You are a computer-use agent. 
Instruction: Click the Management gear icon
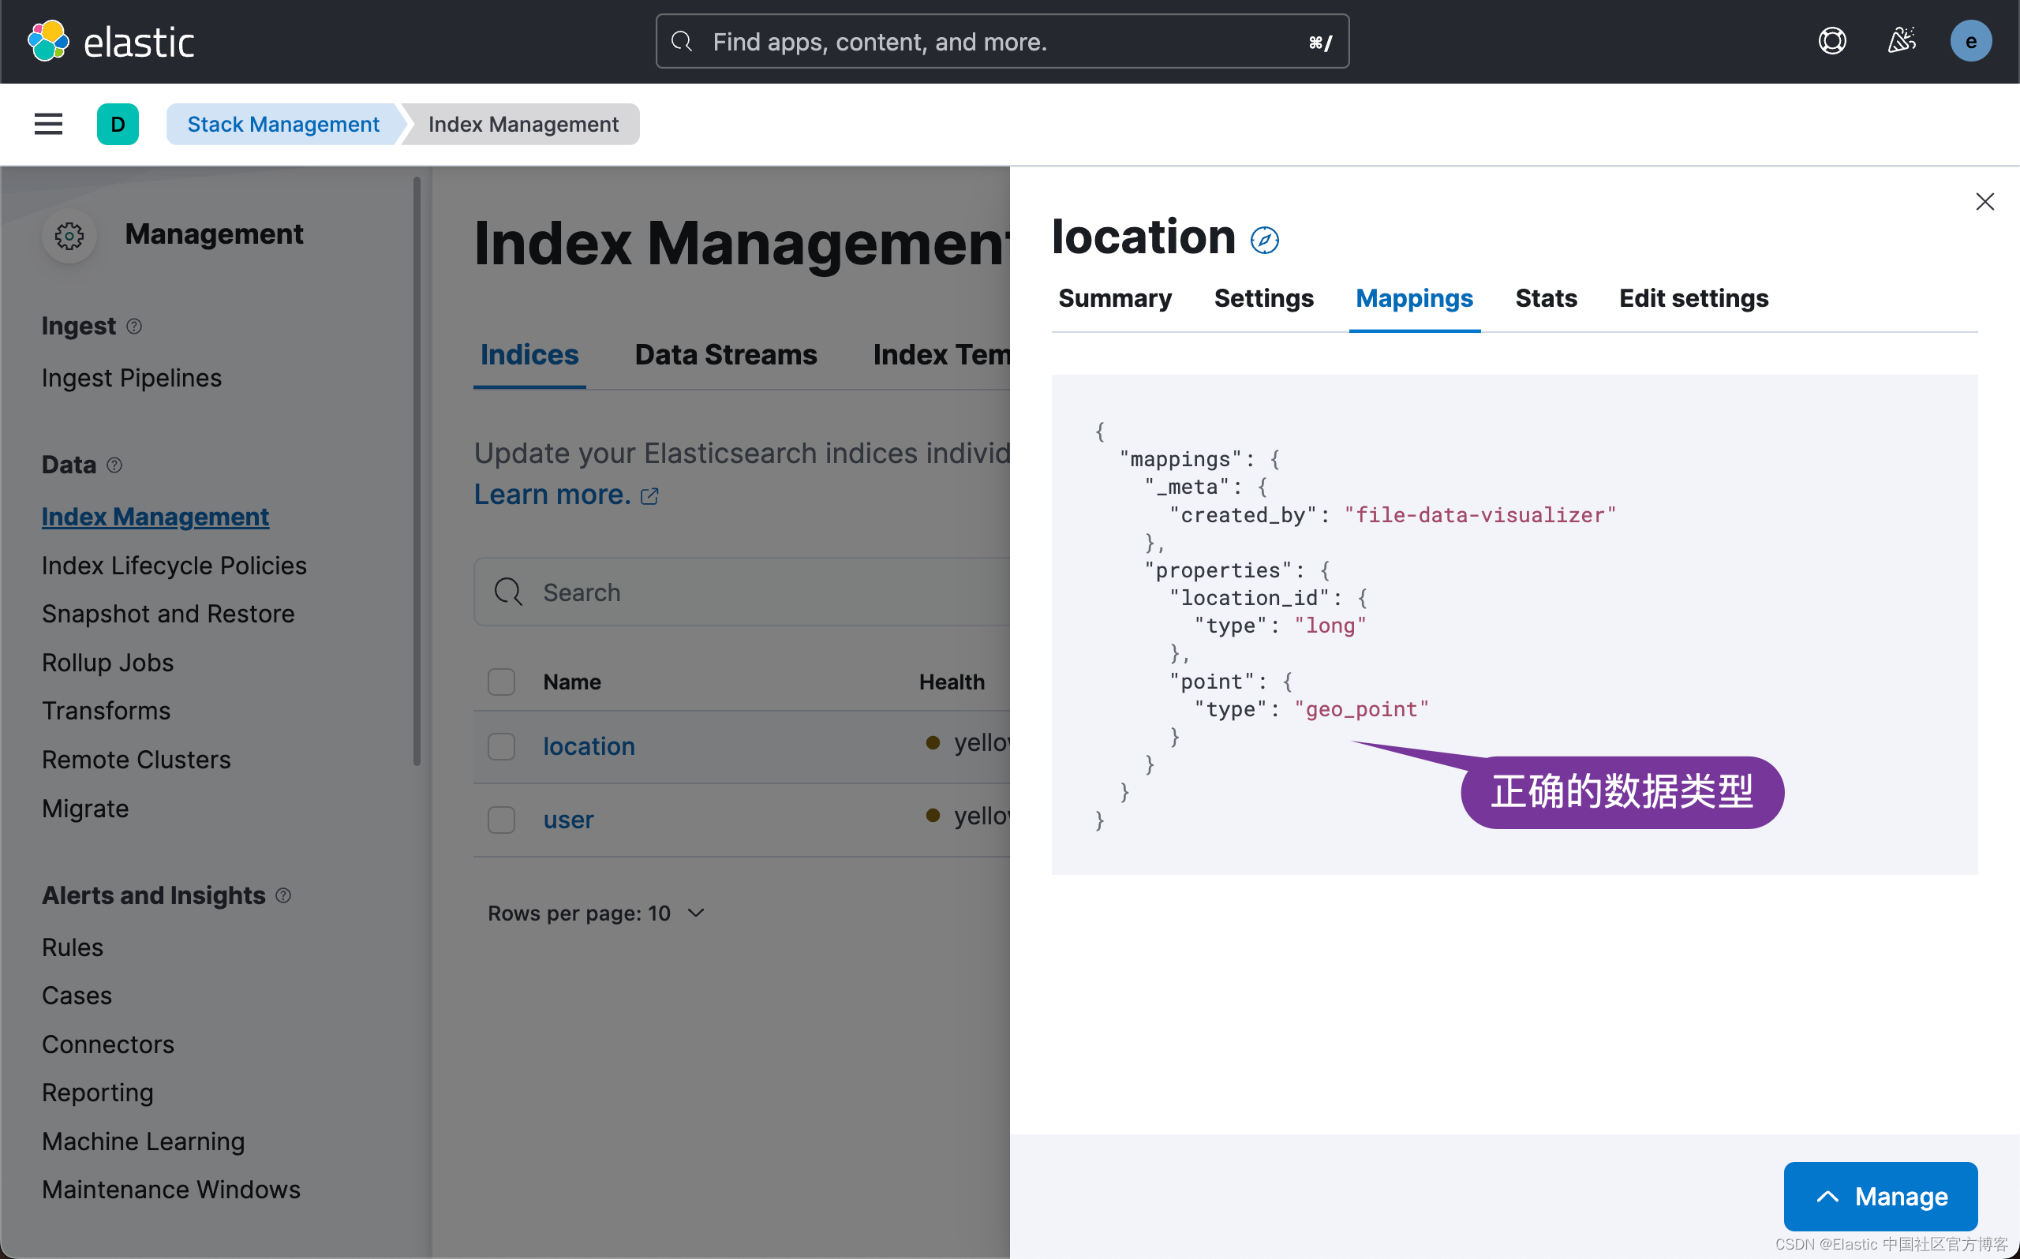click(69, 236)
